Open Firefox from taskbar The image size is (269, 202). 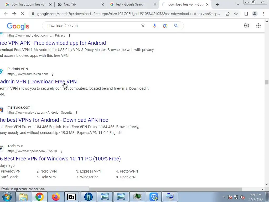coord(56,197)
